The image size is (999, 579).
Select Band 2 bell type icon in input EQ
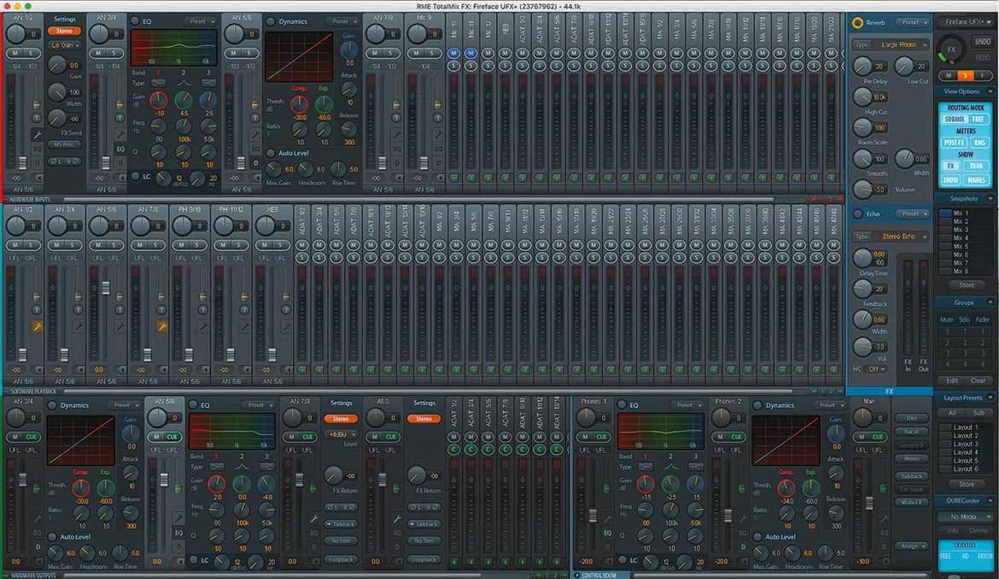click(184, 84)
